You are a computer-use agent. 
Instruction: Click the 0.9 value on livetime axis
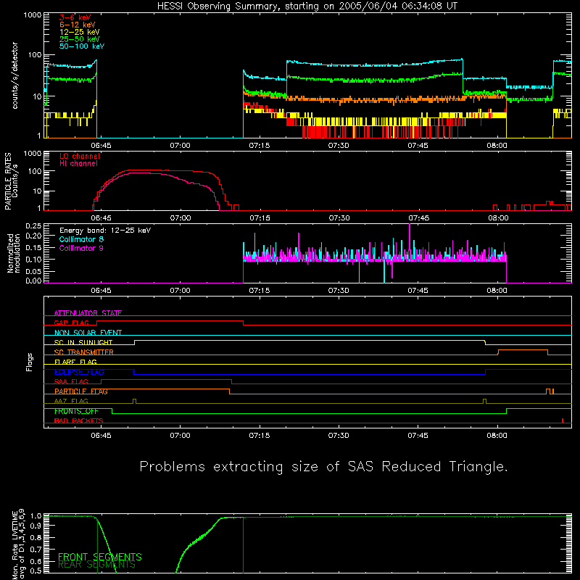pyautogui.click(x=36, y=526)
